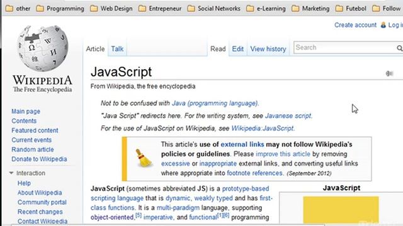Click the yellow JavaScript logo image
403x226 pixels.
coord(341,210)
